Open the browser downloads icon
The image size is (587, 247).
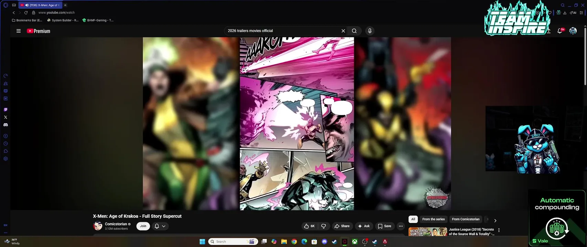[565, 13]
